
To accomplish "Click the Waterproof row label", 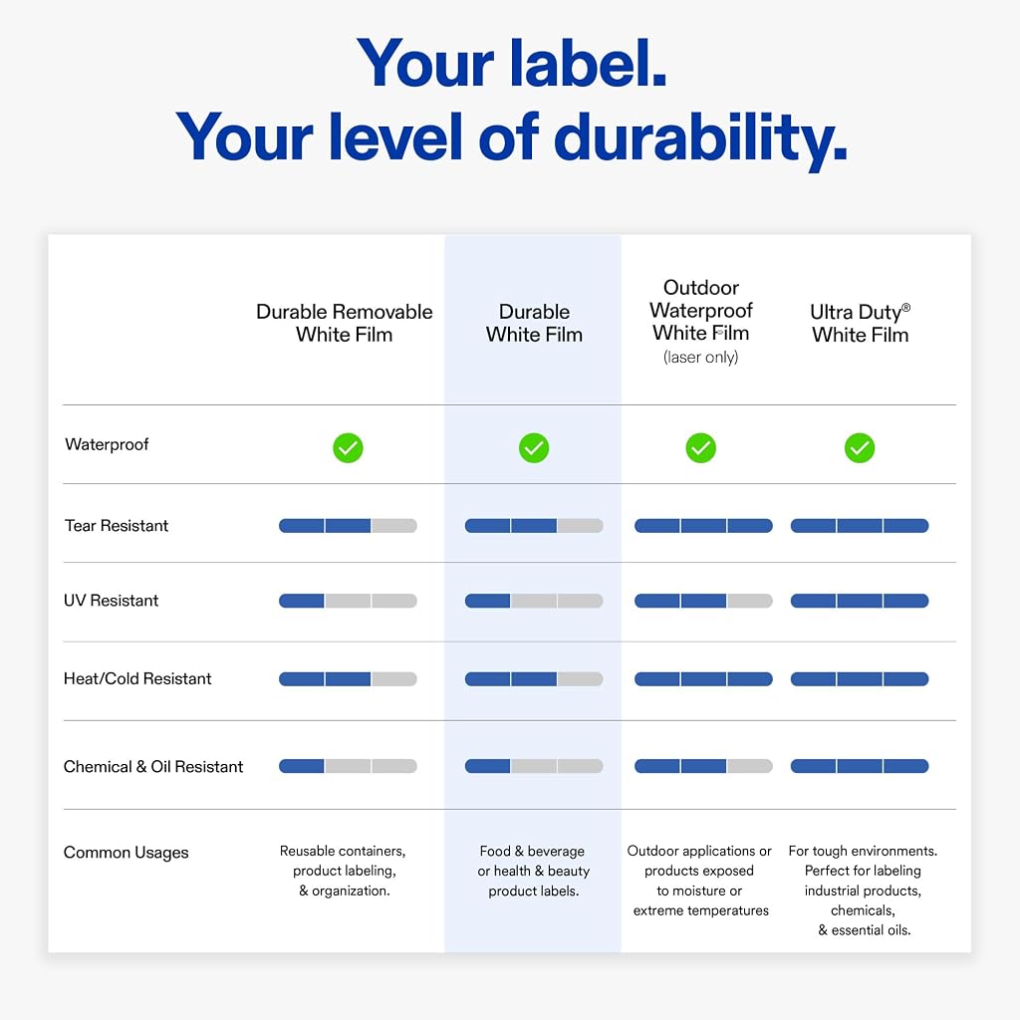I will [x=107, y=445].
